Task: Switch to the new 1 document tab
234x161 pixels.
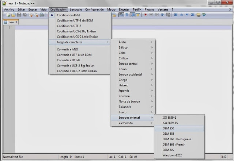Action: (11, 22)
